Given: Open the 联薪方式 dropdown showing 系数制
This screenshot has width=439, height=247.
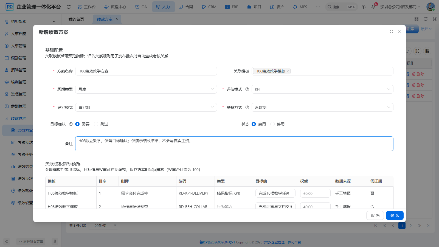Looking at the screenshot, I should 322,107.
